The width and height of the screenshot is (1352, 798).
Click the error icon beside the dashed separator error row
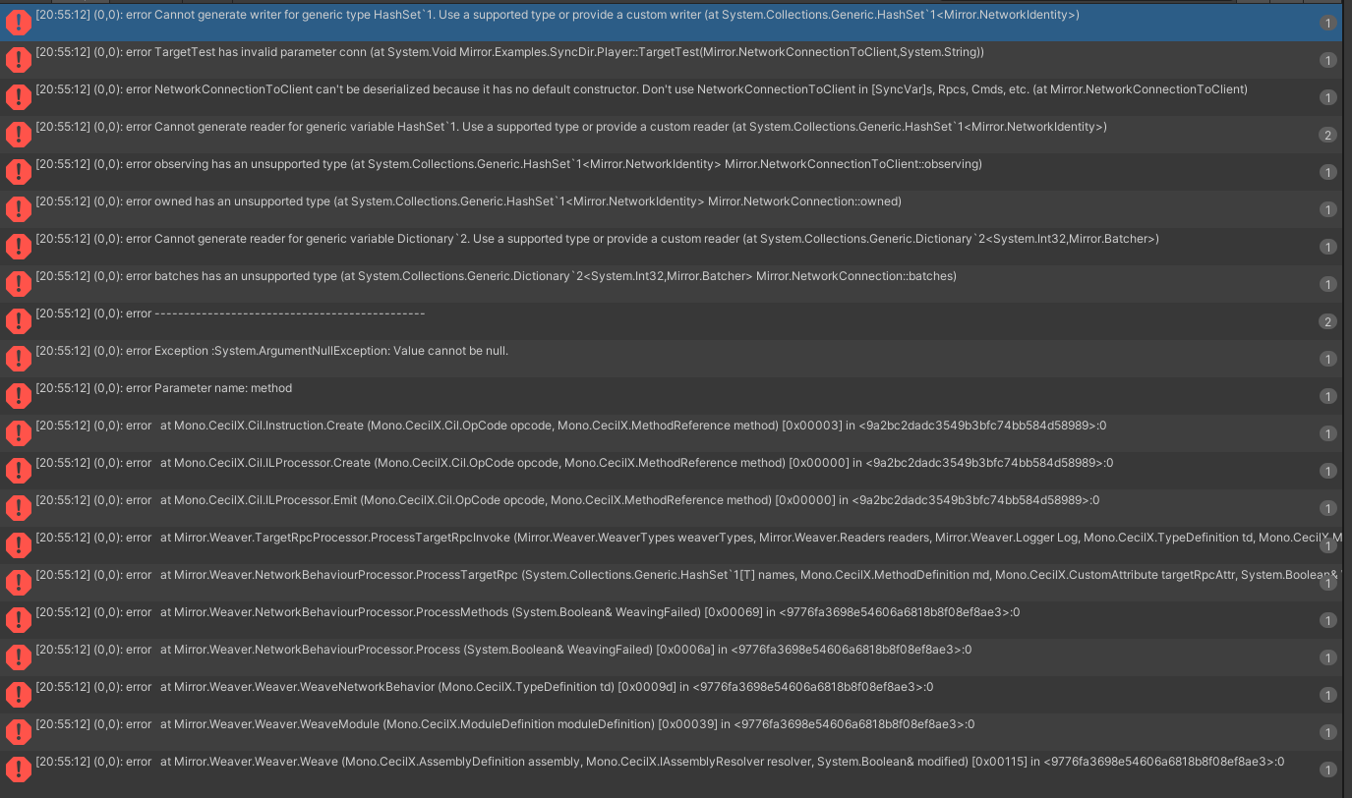point(18,320)
